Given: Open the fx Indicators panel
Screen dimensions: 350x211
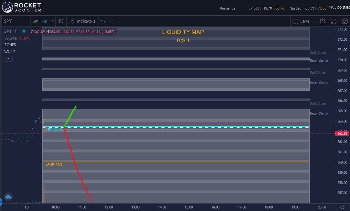Looking at the screenshot, I should [82, 21].
